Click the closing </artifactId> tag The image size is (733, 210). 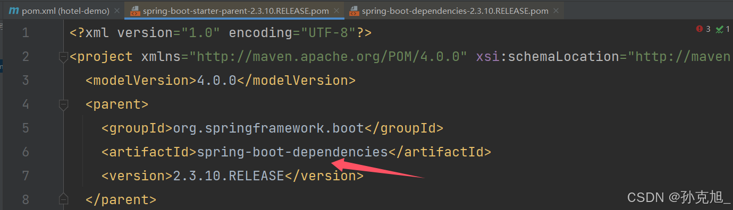coord(440,152)
